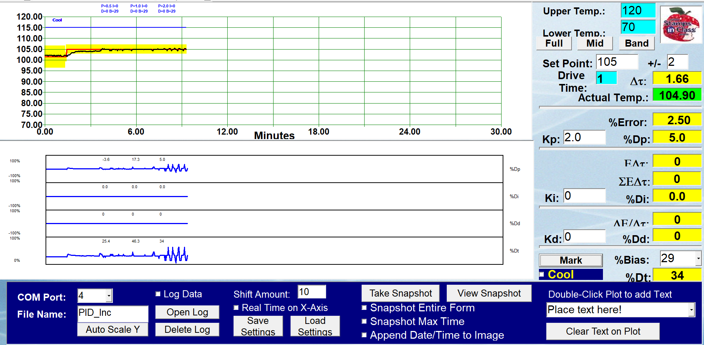Click the Delete Log button
Image resolution: width=704 pixels, height=345 pixels.
coord(187,329)
